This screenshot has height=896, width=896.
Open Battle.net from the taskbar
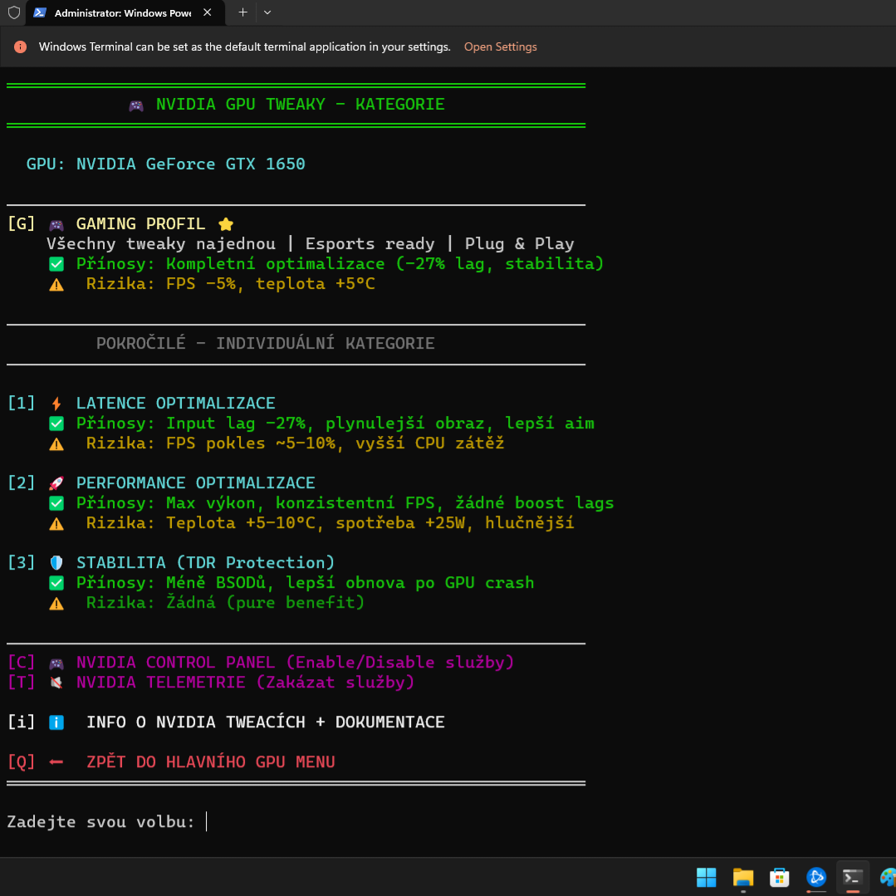pos(816,877)
